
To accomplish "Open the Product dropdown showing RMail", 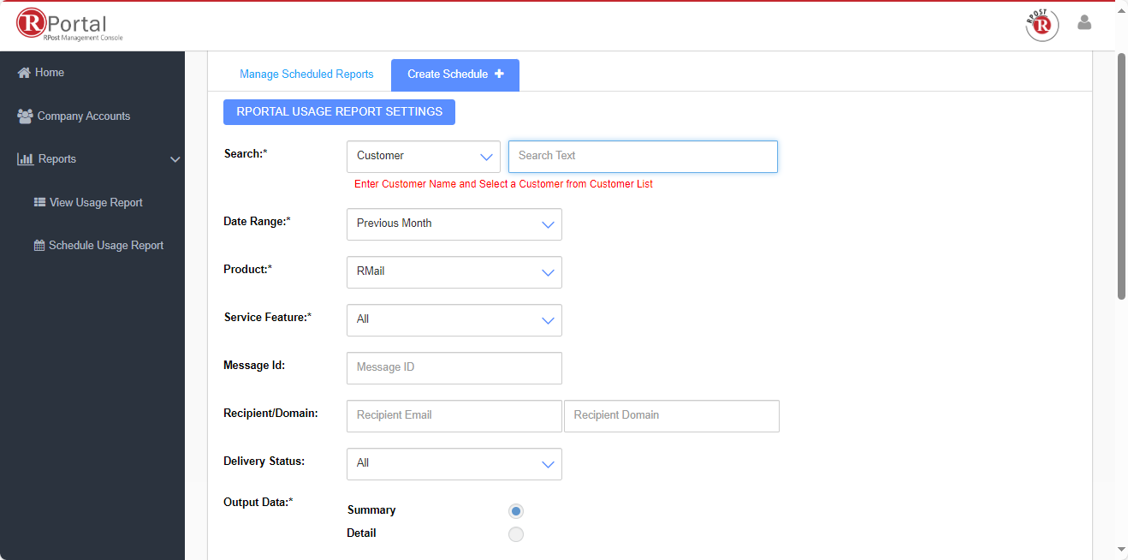I will pos(454,271).
